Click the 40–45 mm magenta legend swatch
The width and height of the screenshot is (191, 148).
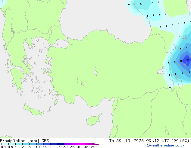[x=82, y=144]
